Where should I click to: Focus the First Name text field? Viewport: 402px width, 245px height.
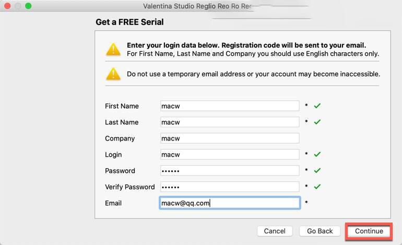pyautogui.click(x=230, y=106)
